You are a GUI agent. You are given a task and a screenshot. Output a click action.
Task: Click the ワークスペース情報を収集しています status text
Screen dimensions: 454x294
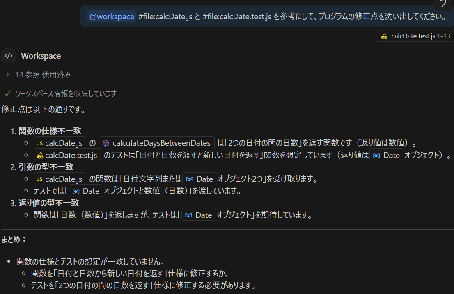pyautogui.click(x=66, y=94)
